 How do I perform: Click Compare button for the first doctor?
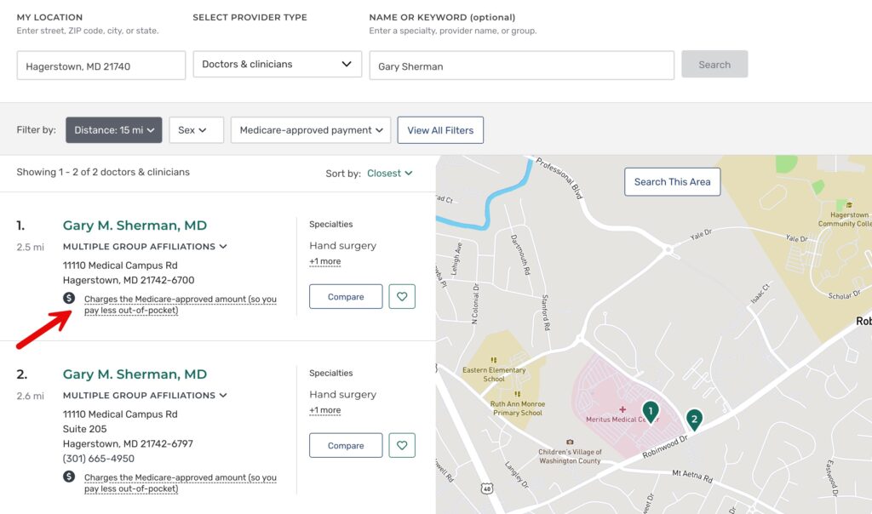pyautogui.click(x=346, y=297)
